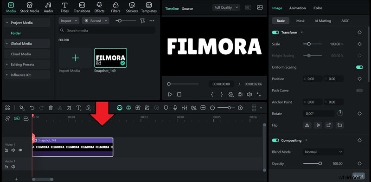The image size is (371, 182).
Task: Switch preview to Source tab
Action: pos(187,8)
